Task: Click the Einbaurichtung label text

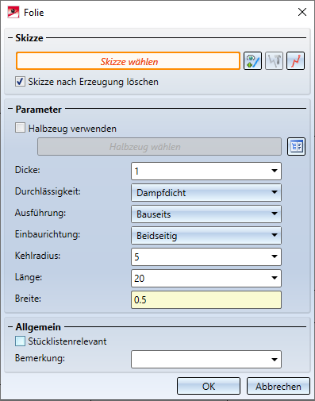Action: 48,234
